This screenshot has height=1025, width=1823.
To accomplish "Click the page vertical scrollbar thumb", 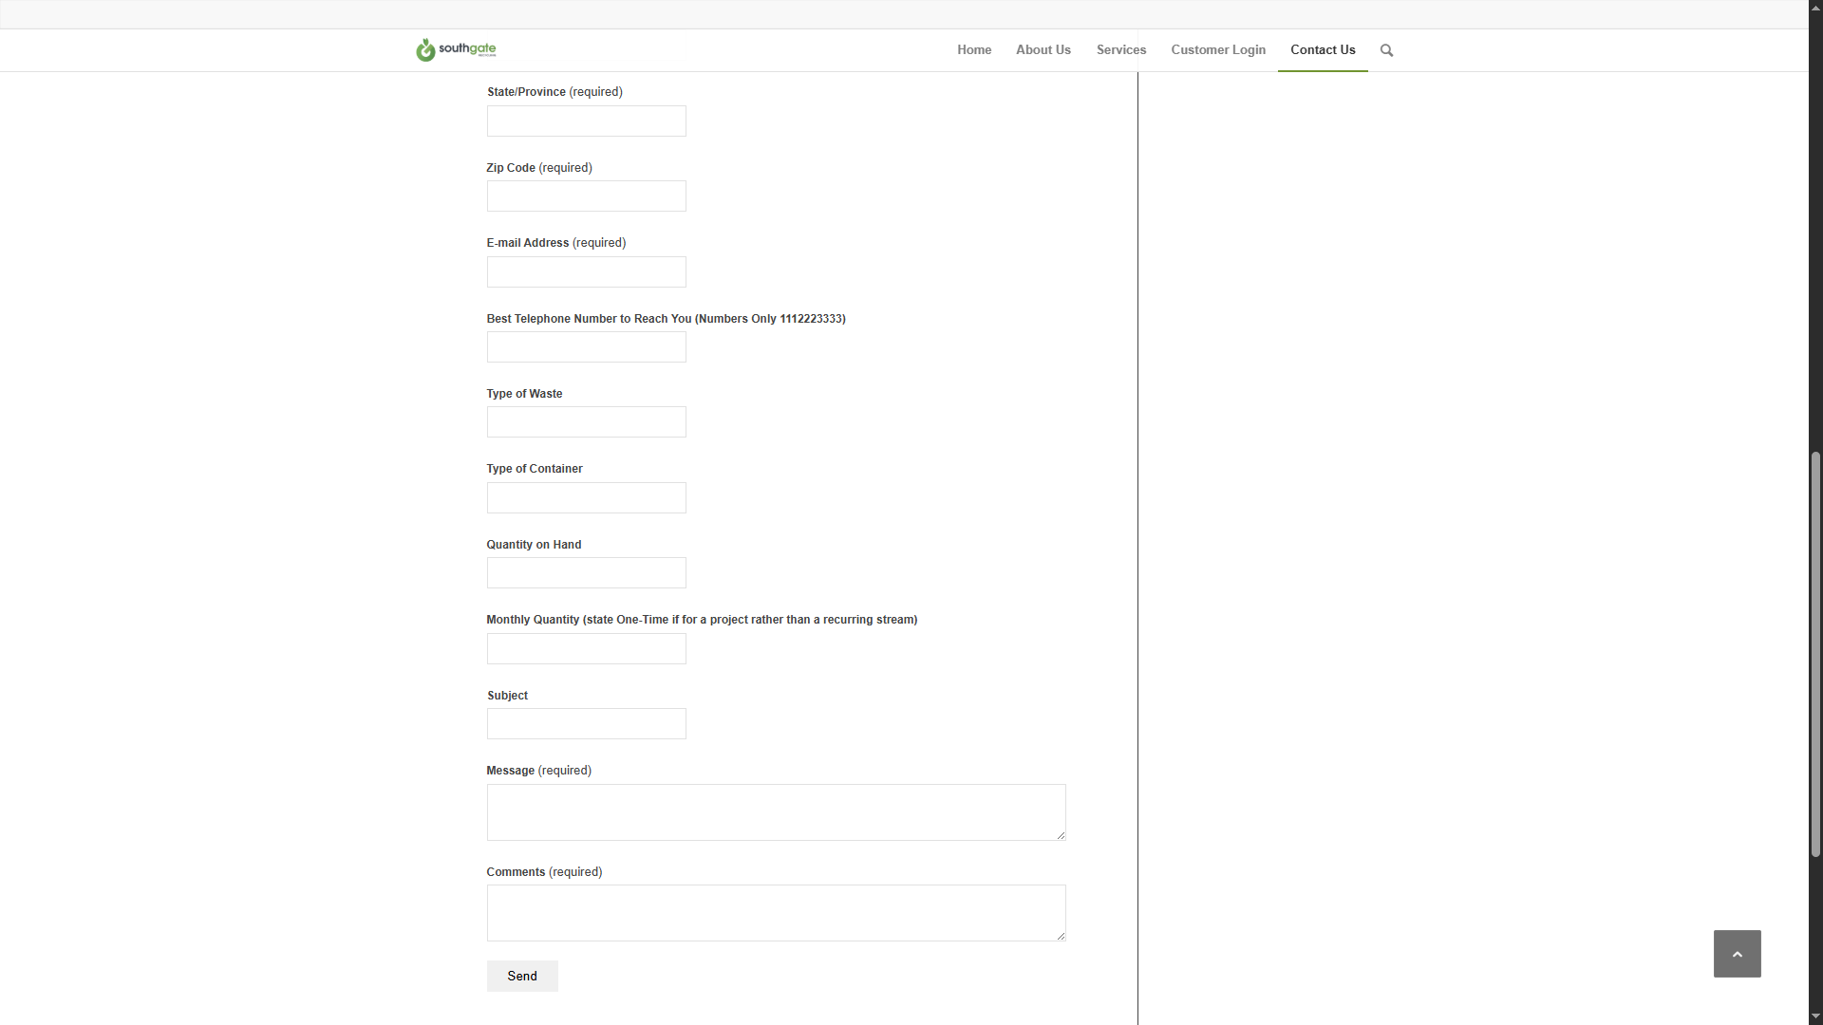I will click(1815, 655).
